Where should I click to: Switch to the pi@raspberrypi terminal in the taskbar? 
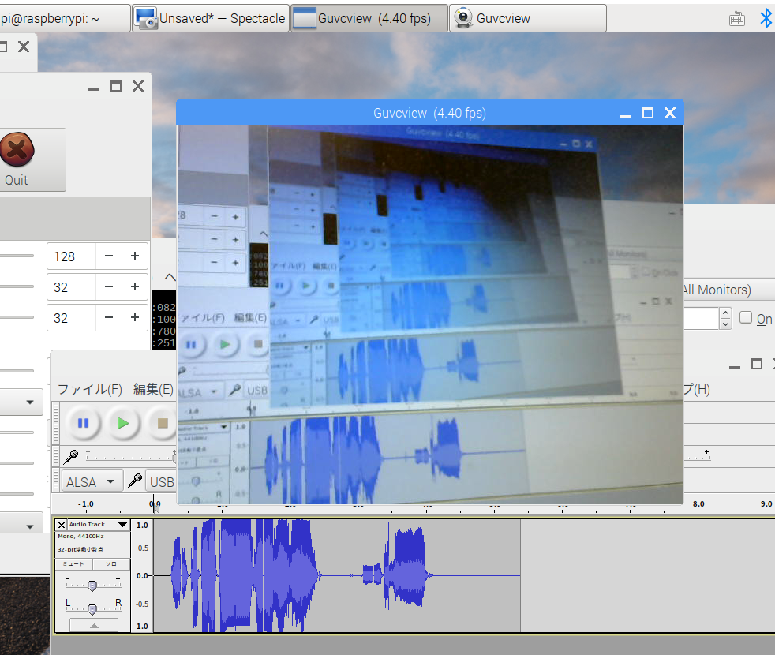[x=64, y=18]
